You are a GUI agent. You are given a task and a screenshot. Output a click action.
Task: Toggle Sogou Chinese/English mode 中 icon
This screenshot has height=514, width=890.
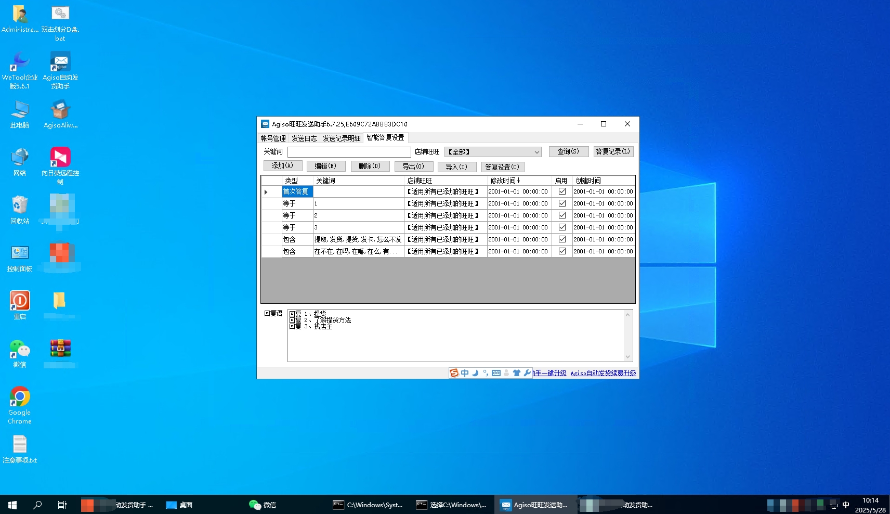pyautogui.click(x=465, y=373)
